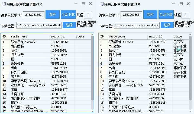This screenshot has height=114, width=194.
Task: Click 选择 button in the left window
Action: click(x=69, y=25)
